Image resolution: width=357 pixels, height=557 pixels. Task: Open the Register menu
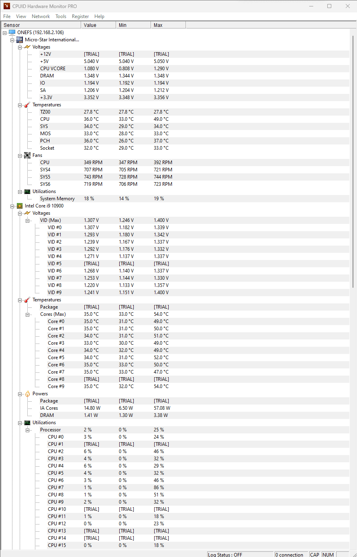coord(80,16)
